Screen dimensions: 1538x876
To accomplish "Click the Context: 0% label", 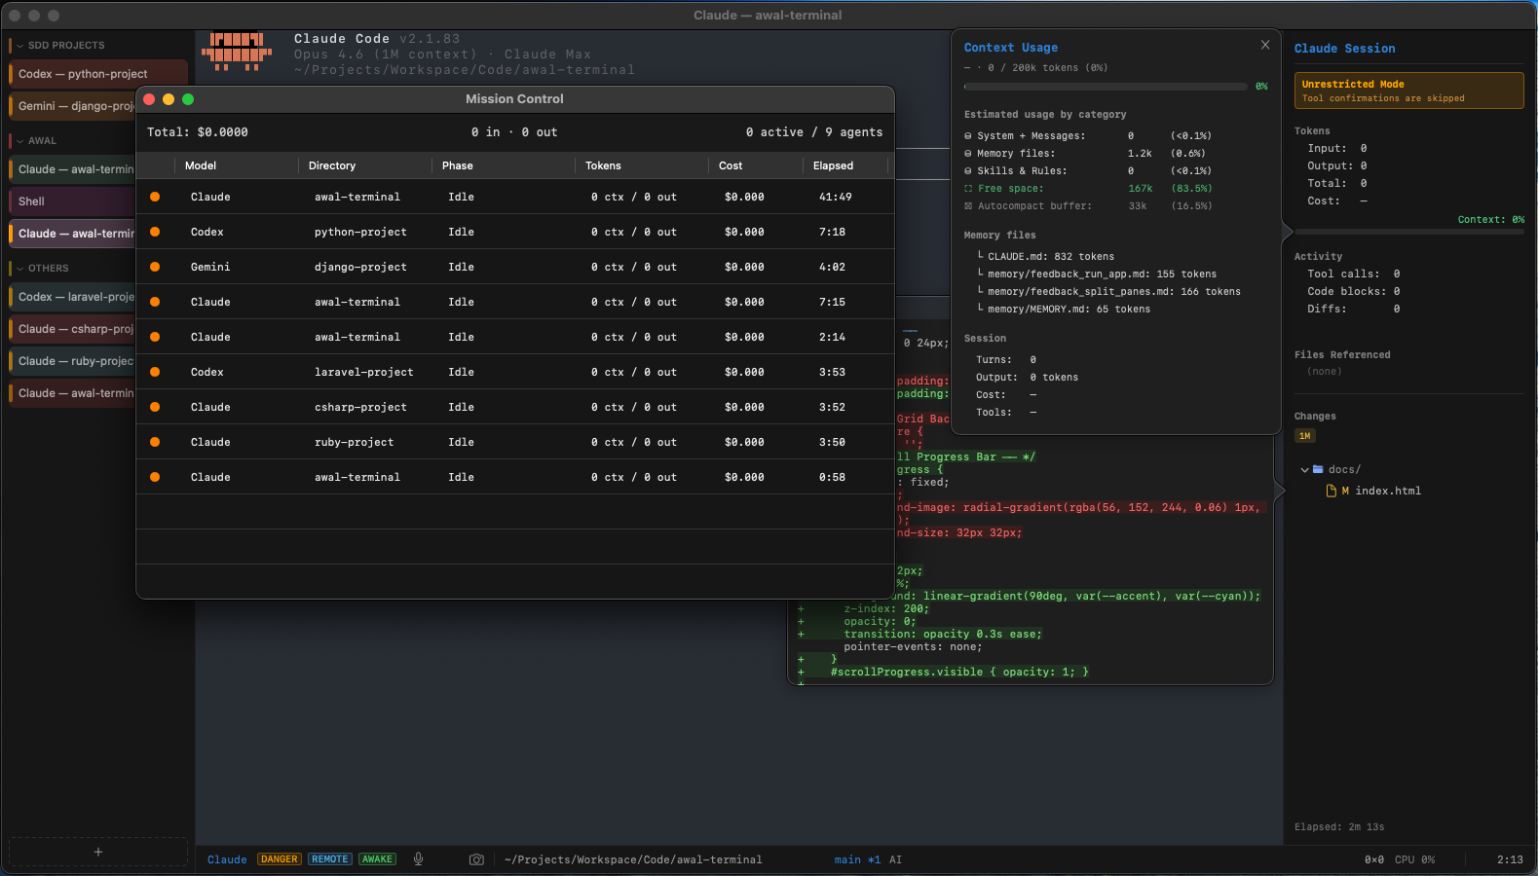I will (1490, 220).
